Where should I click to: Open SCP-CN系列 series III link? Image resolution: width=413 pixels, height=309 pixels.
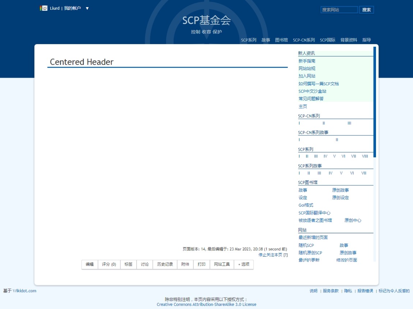349,123
